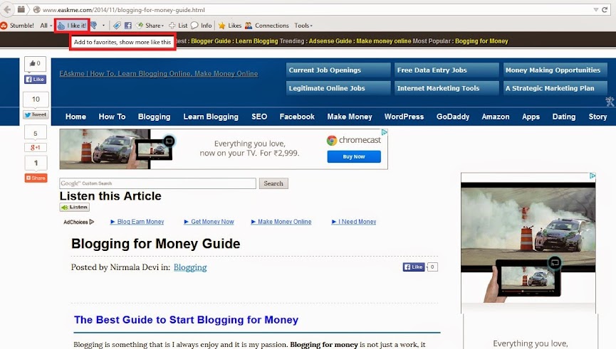Click the List plus icon button
The height and width of the screenshot is (349, 616).
pos(178,26)
